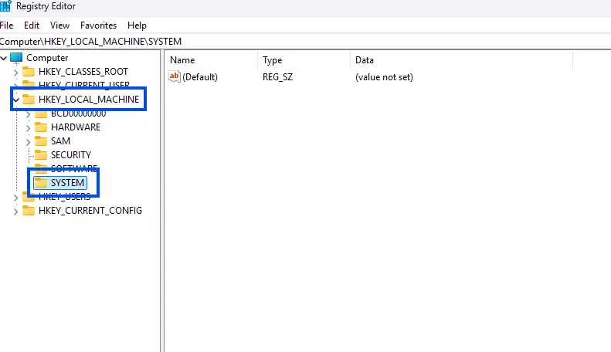
Task: Click the SAM key folder icon
Action: click(41, 141)
